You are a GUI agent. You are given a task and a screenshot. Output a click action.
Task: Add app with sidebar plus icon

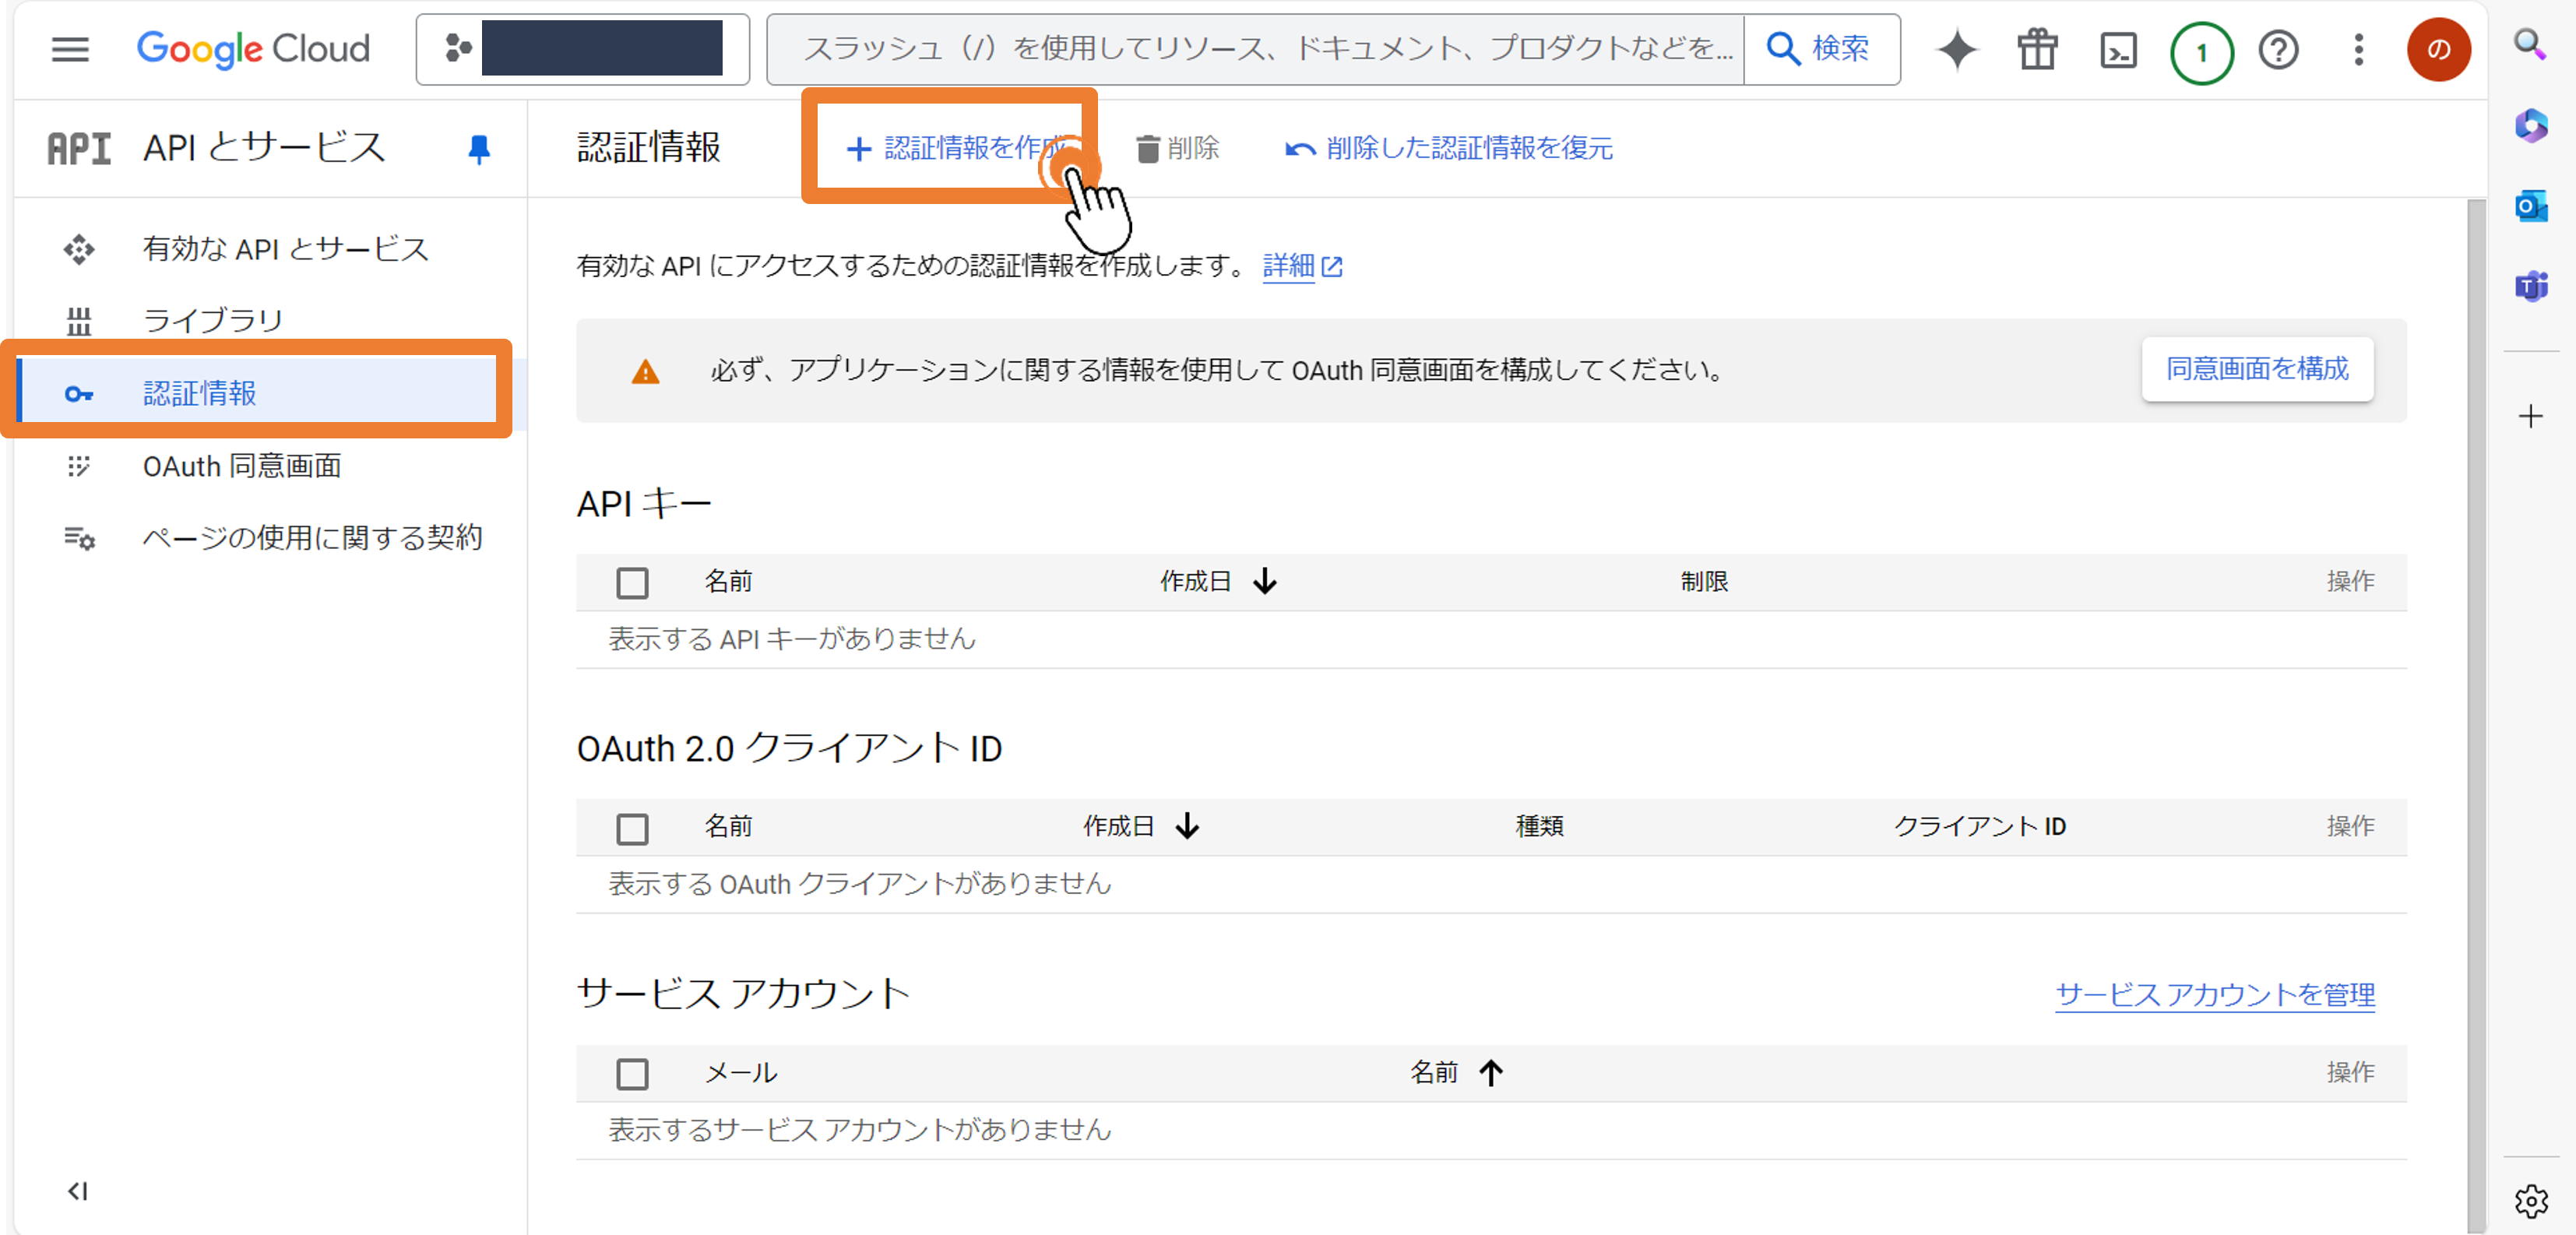(2531, 416)
